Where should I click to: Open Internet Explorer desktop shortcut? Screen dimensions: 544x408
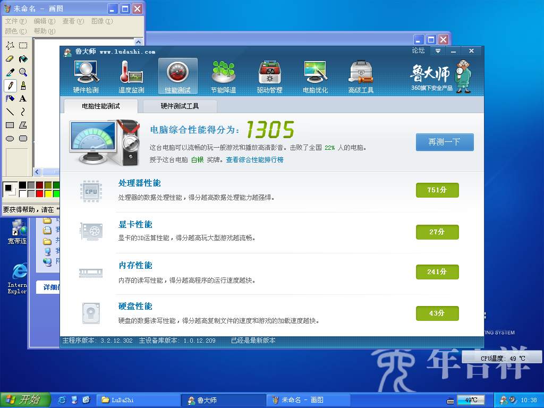(x=18, y=278)
